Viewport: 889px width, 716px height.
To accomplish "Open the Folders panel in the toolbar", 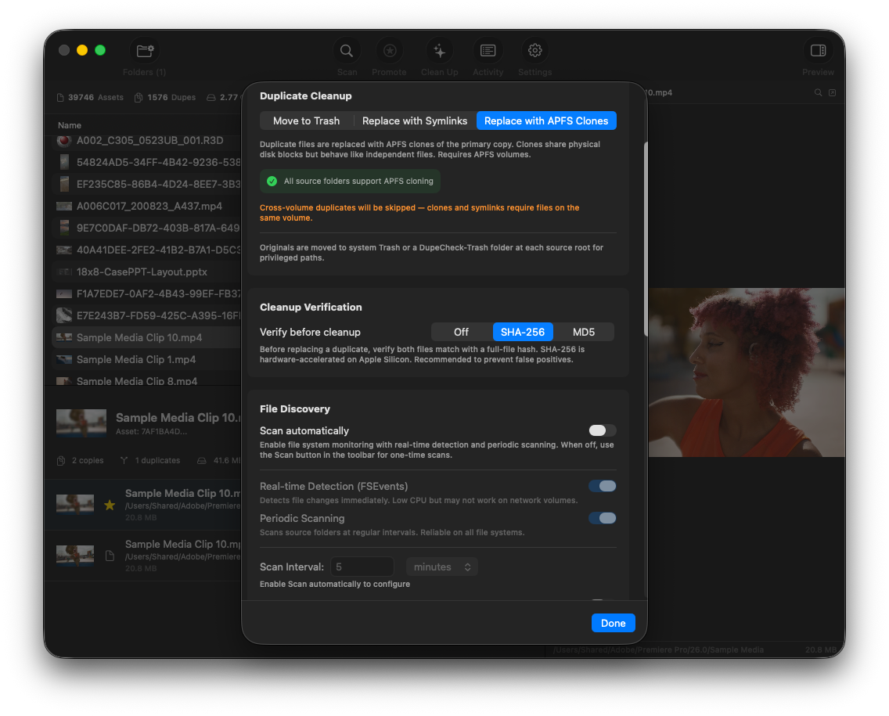I will [144, 50].
